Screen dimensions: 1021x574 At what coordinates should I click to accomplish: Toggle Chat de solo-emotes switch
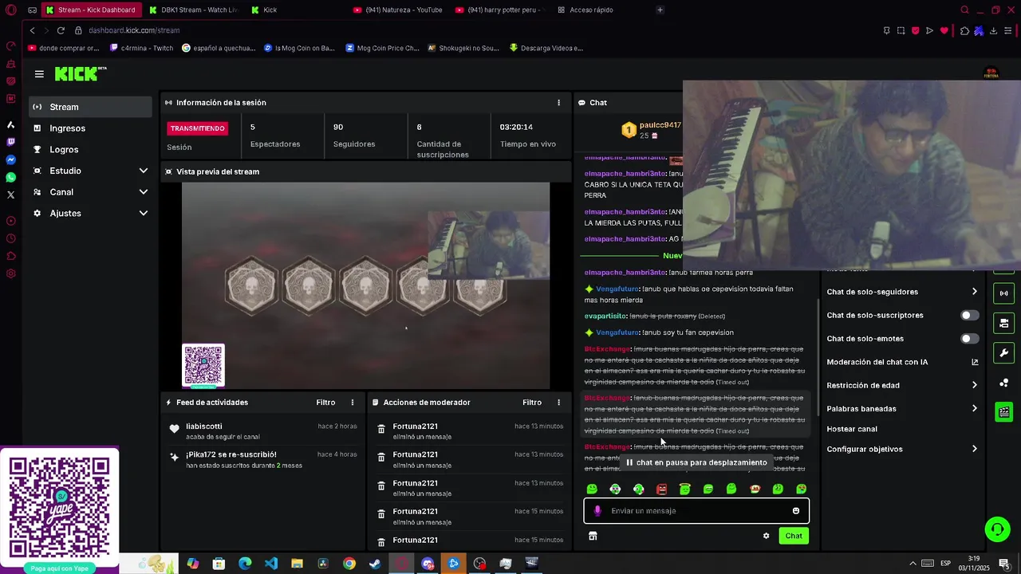pos(969,339)
